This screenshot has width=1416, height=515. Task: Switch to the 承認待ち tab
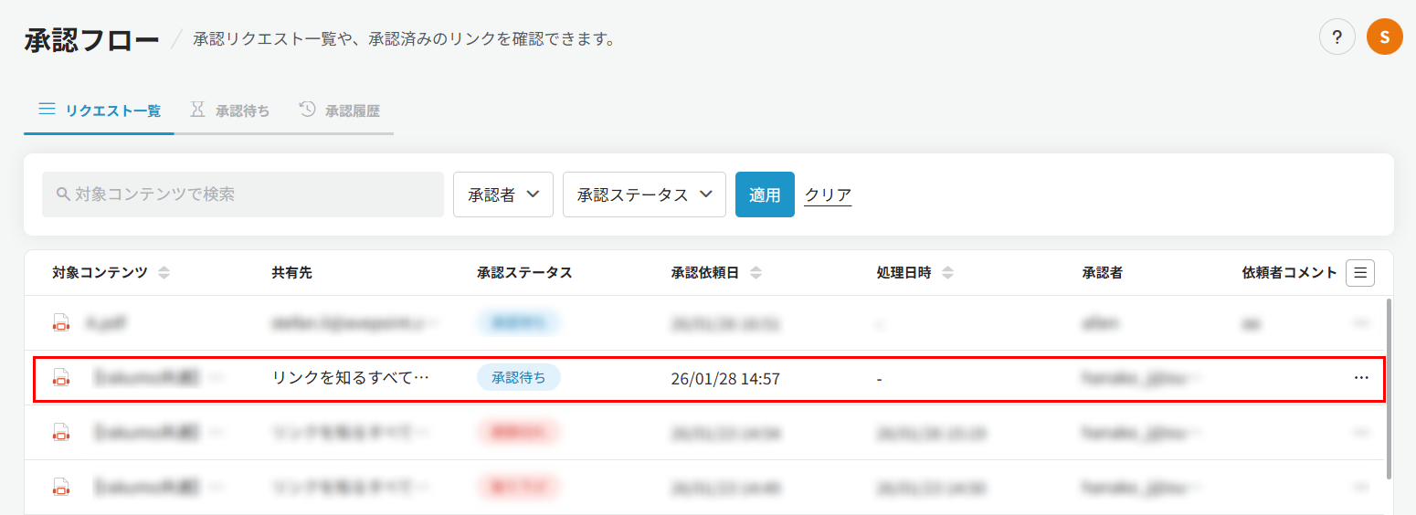pos(229,110)
